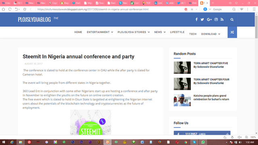Open the TECH menu item
This screenshot has width=258, height=145.
[x=193, y=34]
